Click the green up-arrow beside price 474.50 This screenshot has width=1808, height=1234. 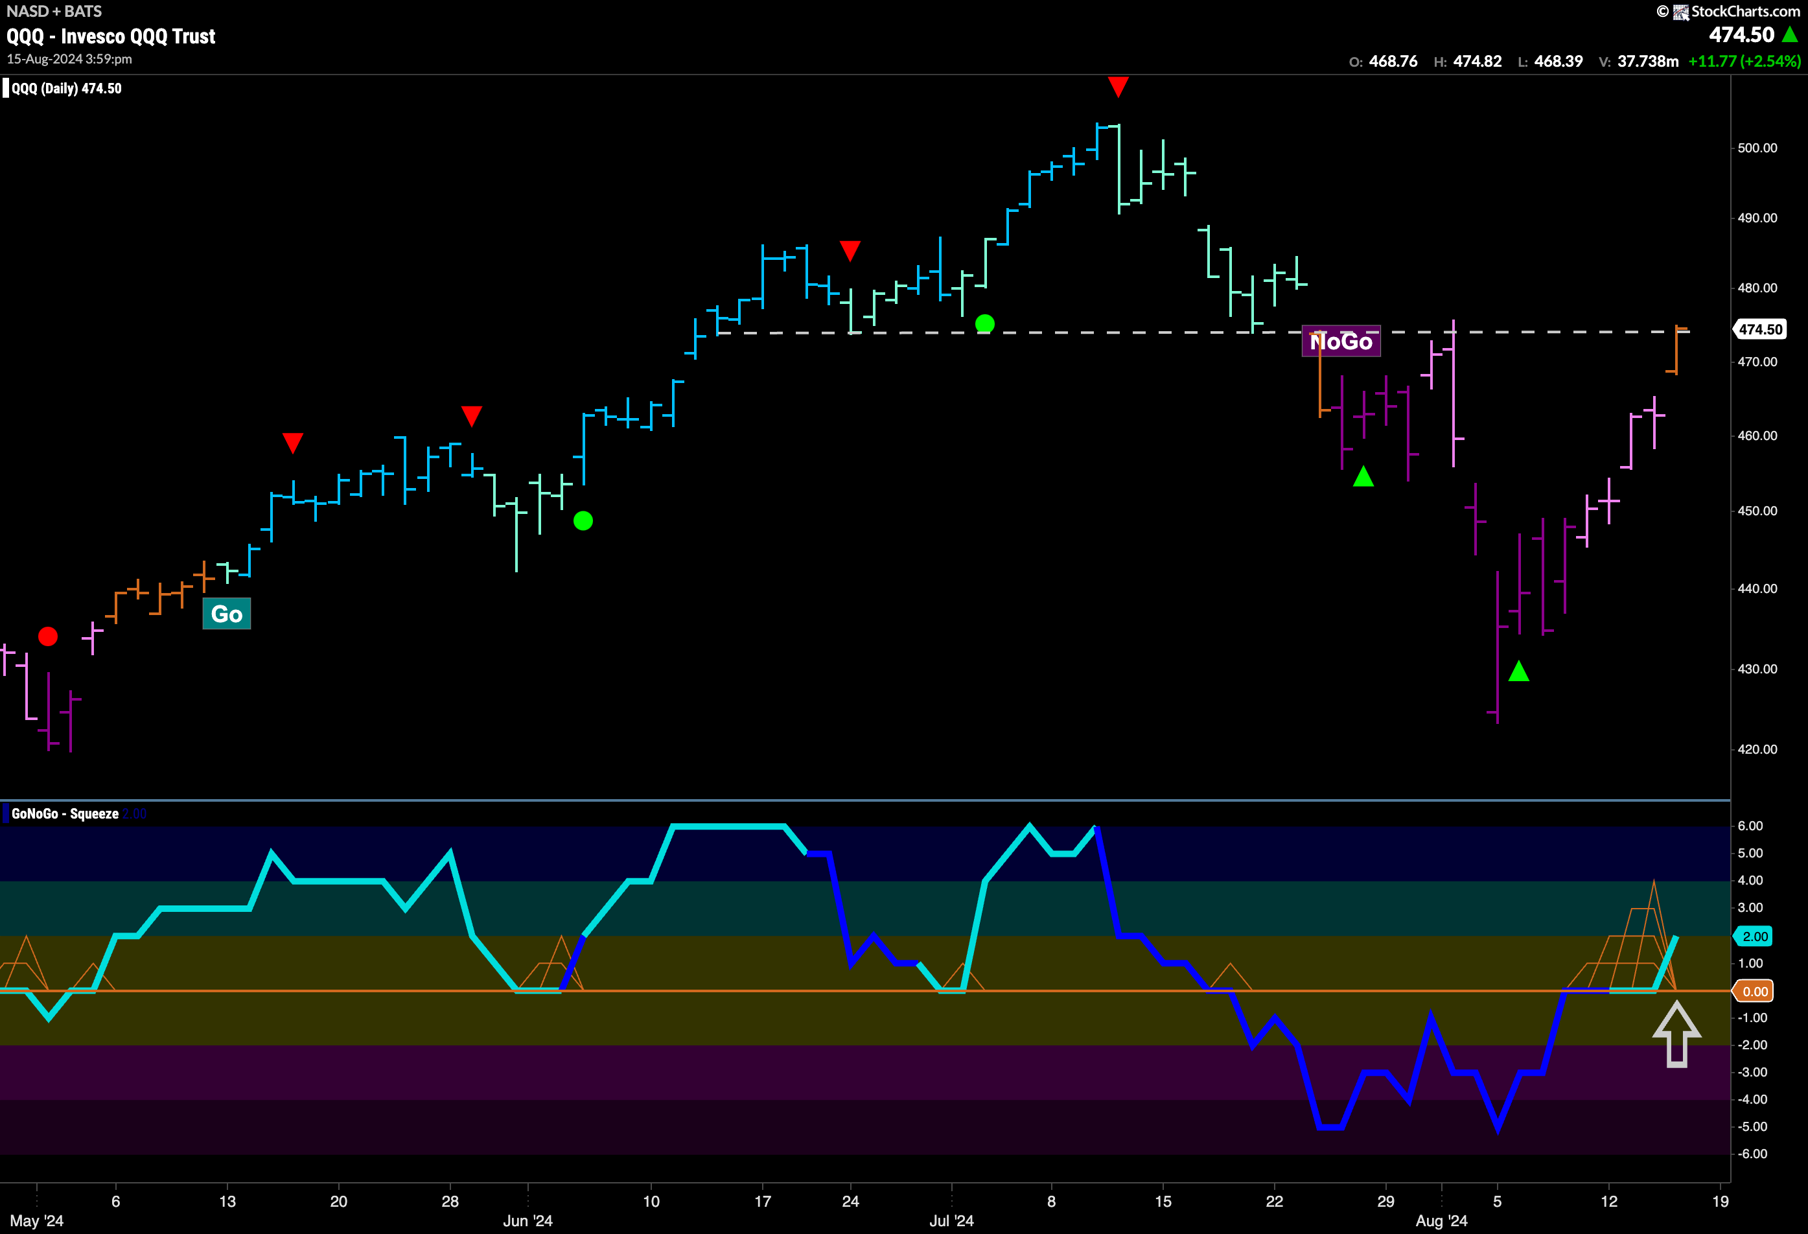point(1790,34)
